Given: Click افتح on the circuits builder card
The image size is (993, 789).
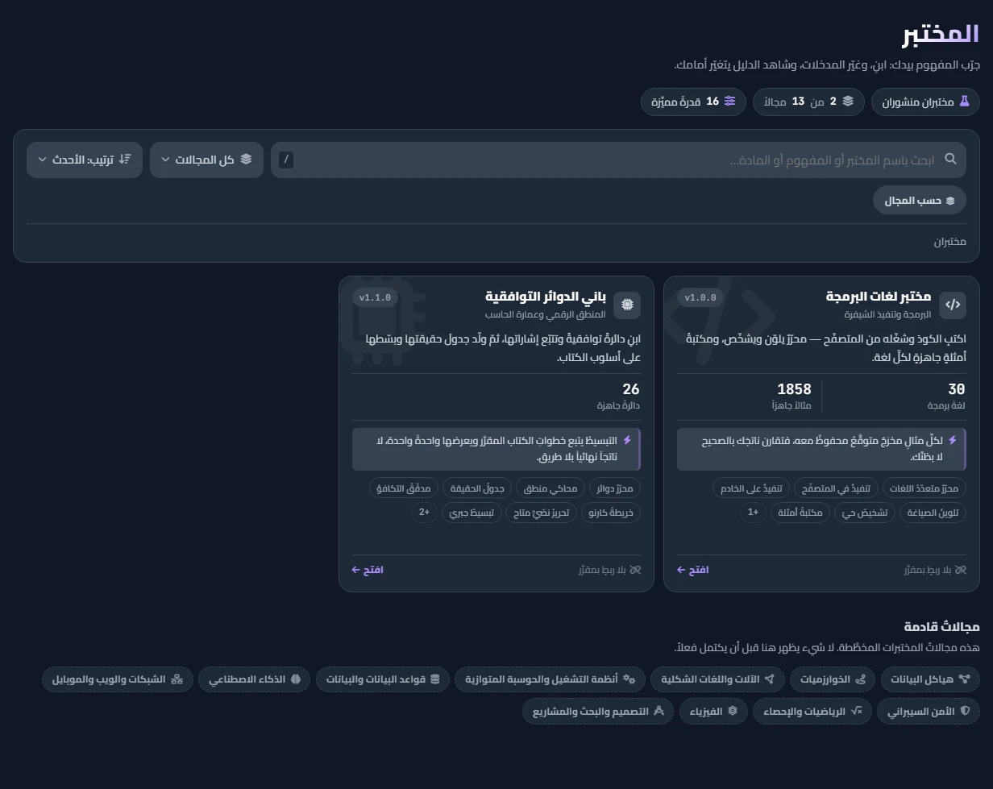Looking at the screenshot, I should click(x=368, y=570).
